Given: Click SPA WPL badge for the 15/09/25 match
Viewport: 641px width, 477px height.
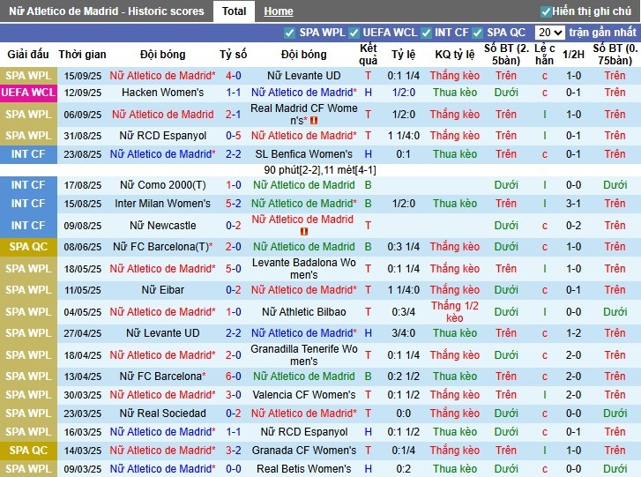Looking at the screenshot, I should pos(28,76).
